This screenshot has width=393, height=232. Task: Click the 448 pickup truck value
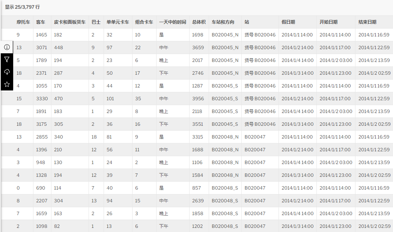point(59,48)
